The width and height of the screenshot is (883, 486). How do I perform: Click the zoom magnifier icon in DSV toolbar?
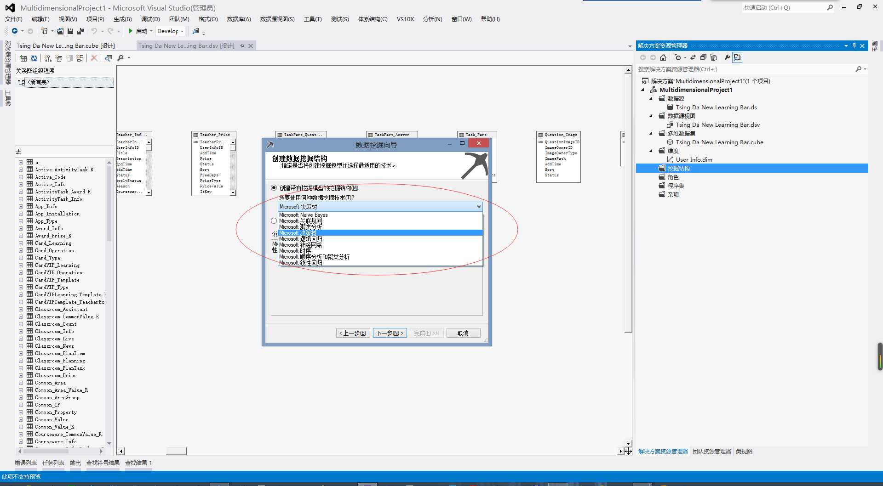point(120,58)
